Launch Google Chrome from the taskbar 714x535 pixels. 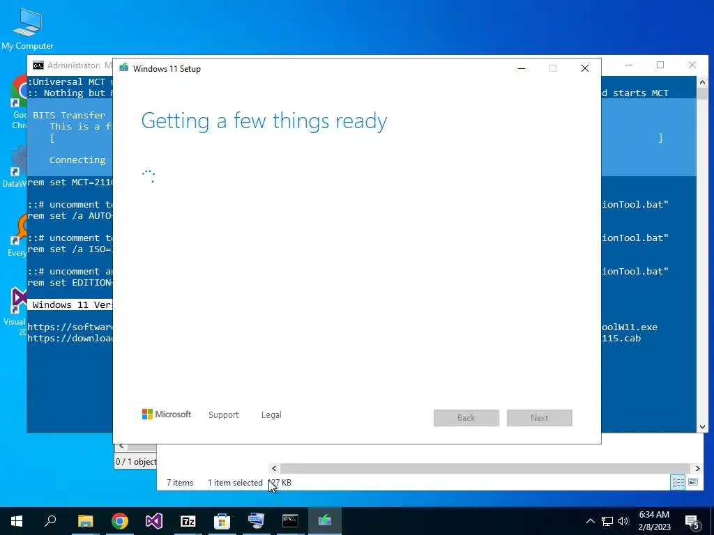coord(120,521)
